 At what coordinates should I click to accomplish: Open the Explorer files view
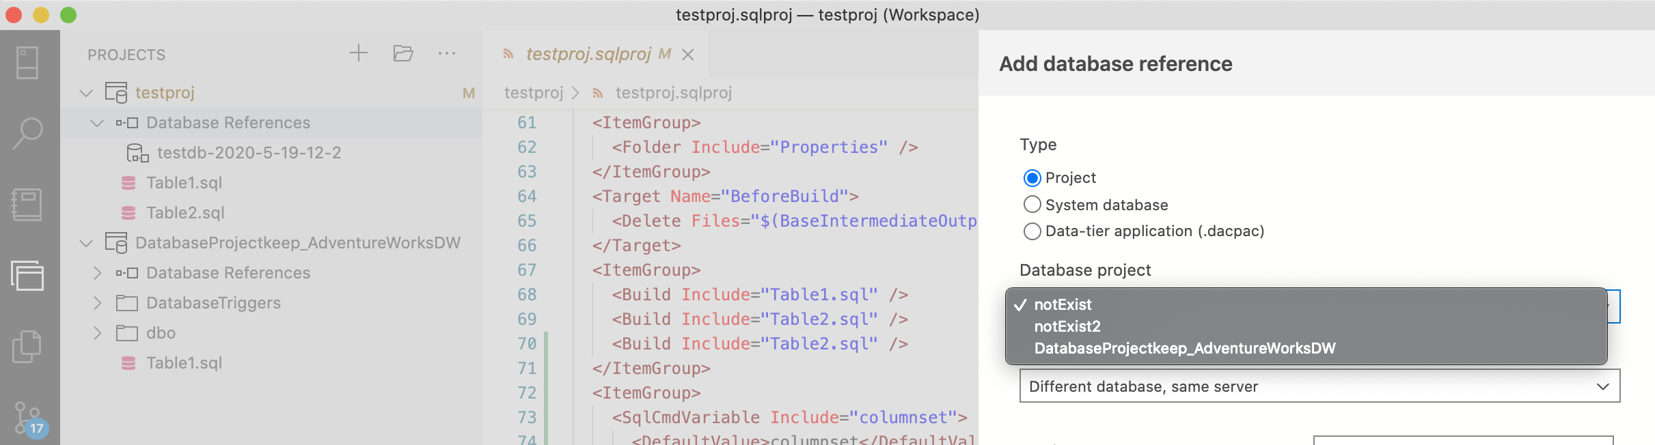[x=27, y=347]
